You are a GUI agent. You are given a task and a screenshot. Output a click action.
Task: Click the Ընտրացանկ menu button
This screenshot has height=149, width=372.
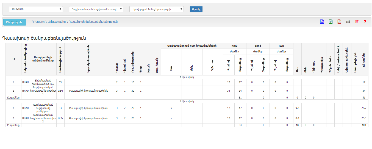click(x=15, y=22)
